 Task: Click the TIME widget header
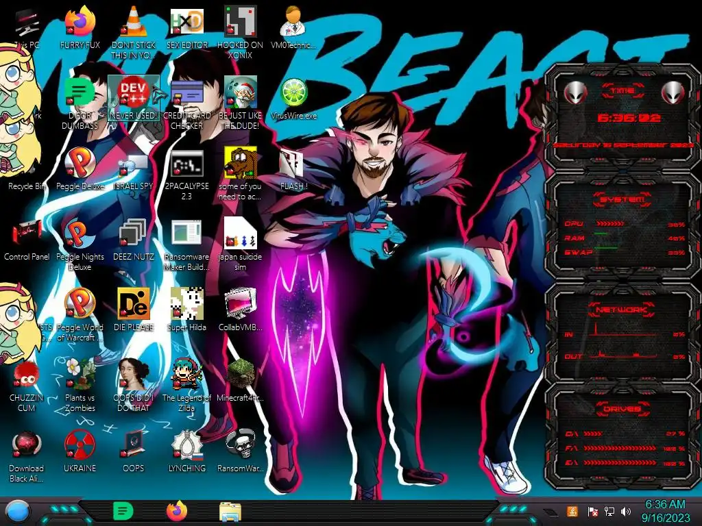(x=622, y=90)
